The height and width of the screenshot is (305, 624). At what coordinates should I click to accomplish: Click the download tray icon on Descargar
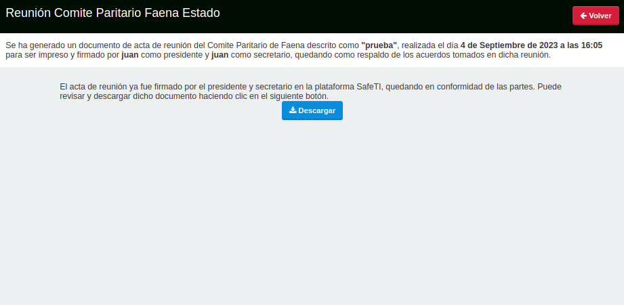coord(293,110)
